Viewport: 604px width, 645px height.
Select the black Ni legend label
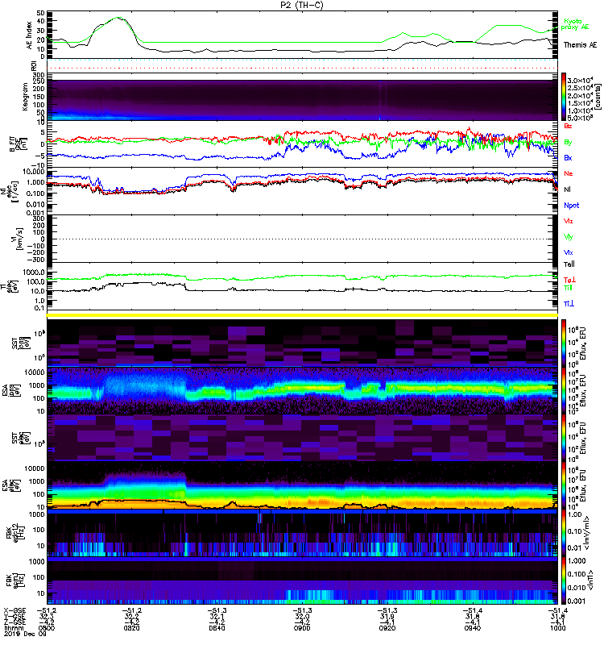point(568,189)
